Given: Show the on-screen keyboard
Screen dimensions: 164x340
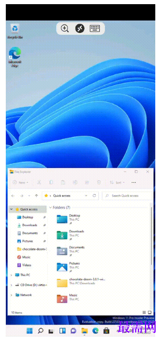Looking at the screenshot, I should [95, 28].
